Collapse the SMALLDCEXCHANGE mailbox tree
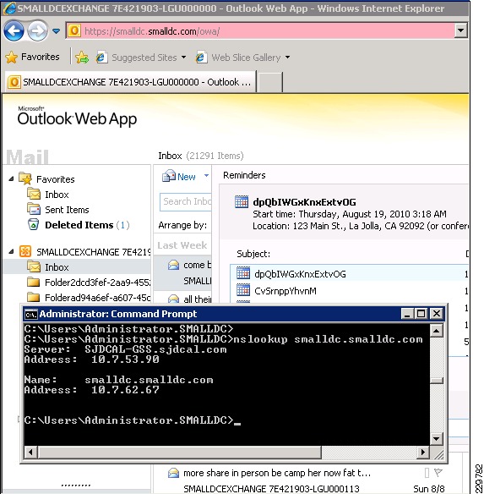The height and width of the screenshot is (494, 484). (x=11, y=251)
